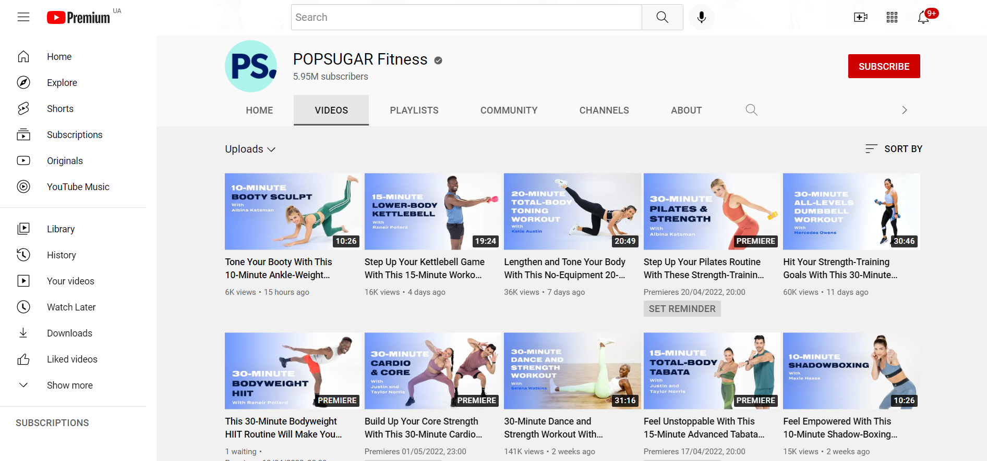Open 15-Minute Lower-Body Kettlebell thumbnail
Viewport: 987px width, 461px height.
[x=433, y=211]
